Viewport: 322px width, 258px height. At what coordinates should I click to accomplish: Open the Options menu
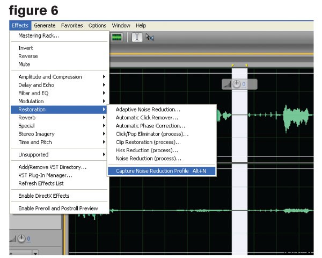pyautogui.click(x=97, y=25)
